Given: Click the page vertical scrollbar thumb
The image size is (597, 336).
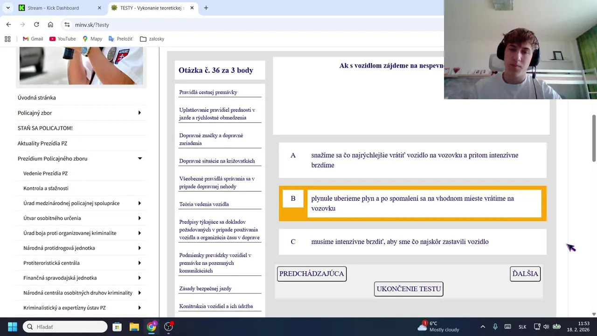Looking at the screenshot, I should tap(594, 138).
